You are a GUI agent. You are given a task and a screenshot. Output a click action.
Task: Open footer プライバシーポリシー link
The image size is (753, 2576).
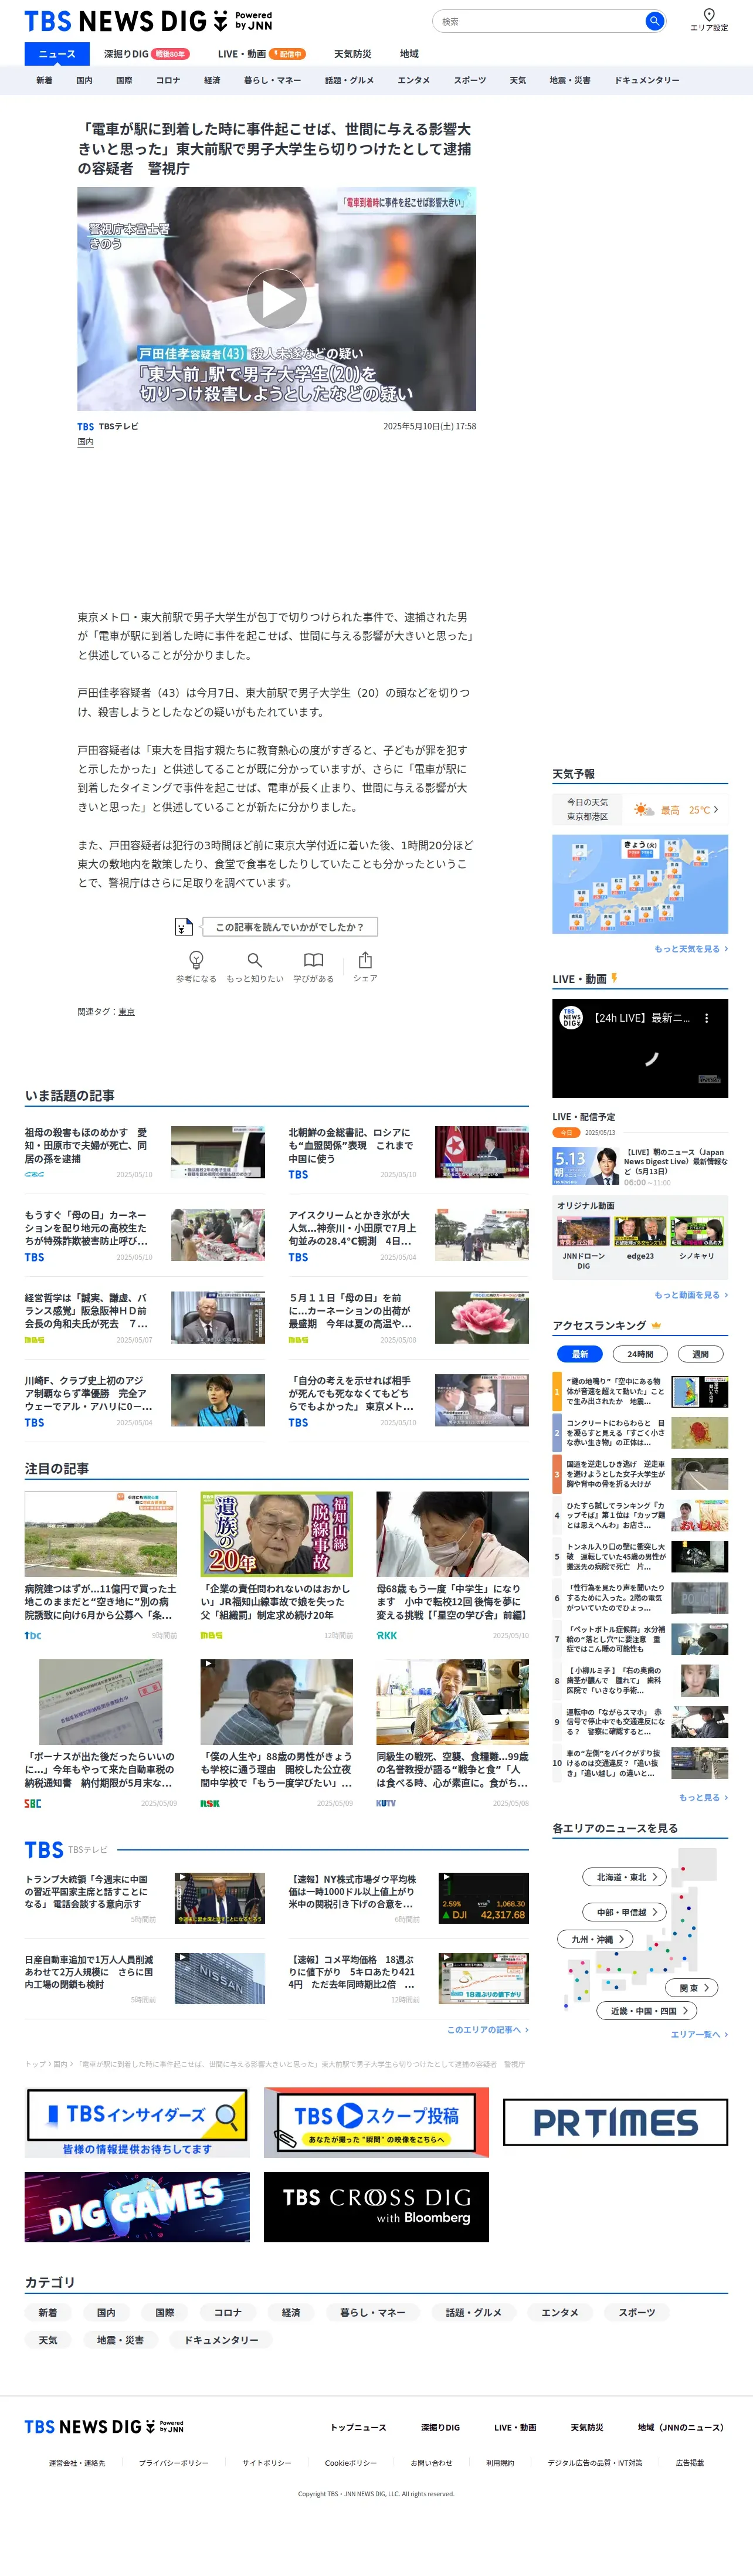174,2463
